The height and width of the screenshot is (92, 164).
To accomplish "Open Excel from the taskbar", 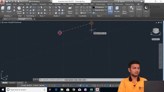I will pyautogui.click(x=91, y=90).
